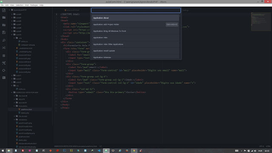272x153 pixels.
Task: Open the Find menu
Action: click(x=27, y=5)
